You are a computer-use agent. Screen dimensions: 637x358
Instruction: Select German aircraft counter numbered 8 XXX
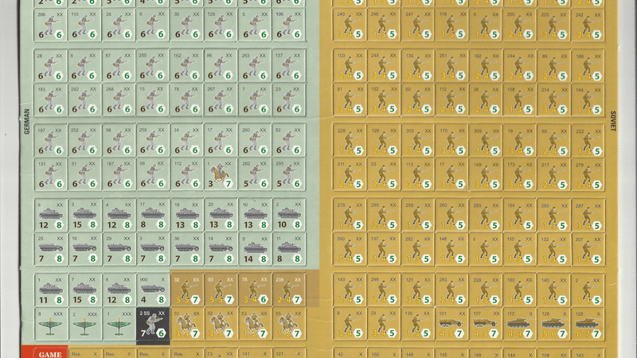tap(51, 323)
